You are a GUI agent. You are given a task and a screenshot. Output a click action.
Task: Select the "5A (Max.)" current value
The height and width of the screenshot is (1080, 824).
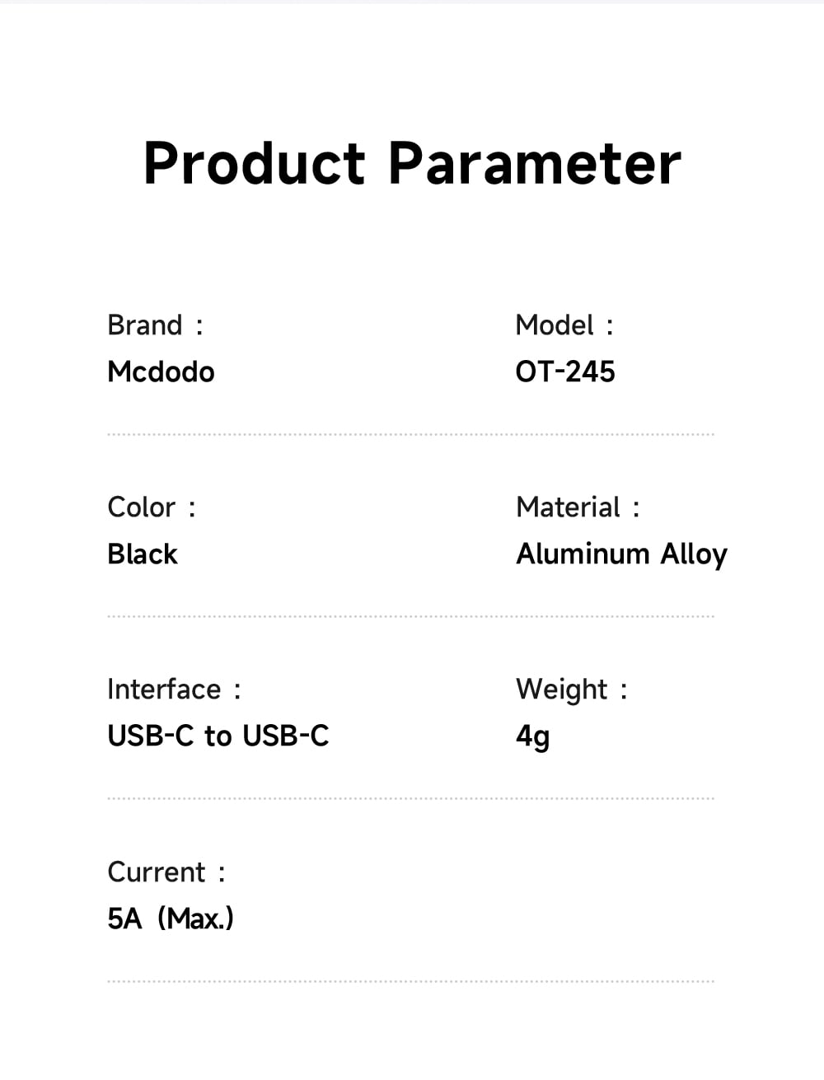171,919
